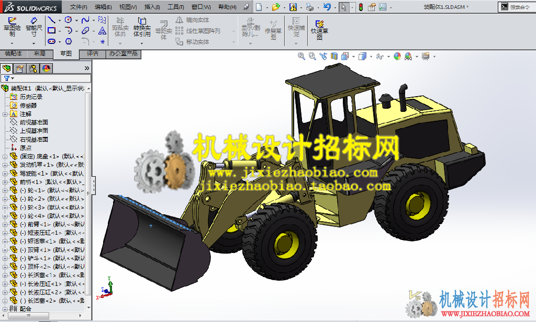Click the View Orientation icon
This screenshot has width=536, height=322.
tap(345, 56)
